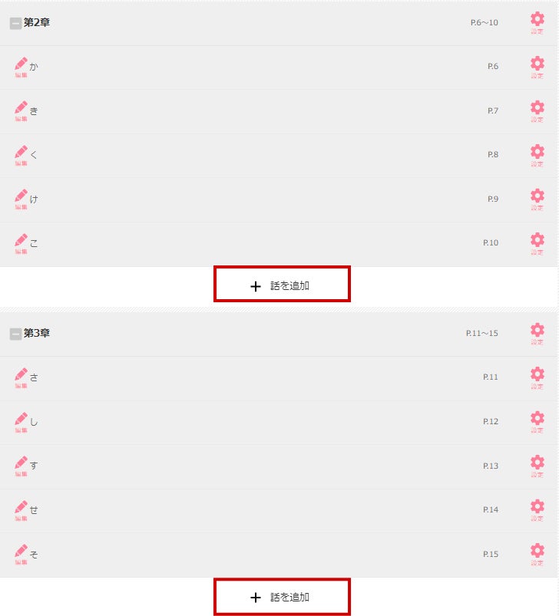The width and height of the screenshot is (559, 616).
Task: Edit episode き with pencil icon
Action: coord(21,111)
